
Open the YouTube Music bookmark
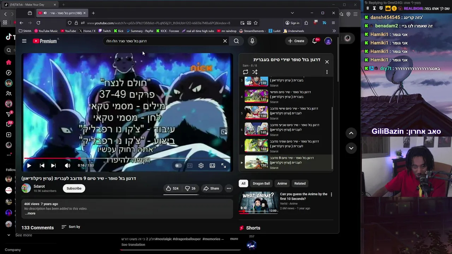tap(46, 31)
